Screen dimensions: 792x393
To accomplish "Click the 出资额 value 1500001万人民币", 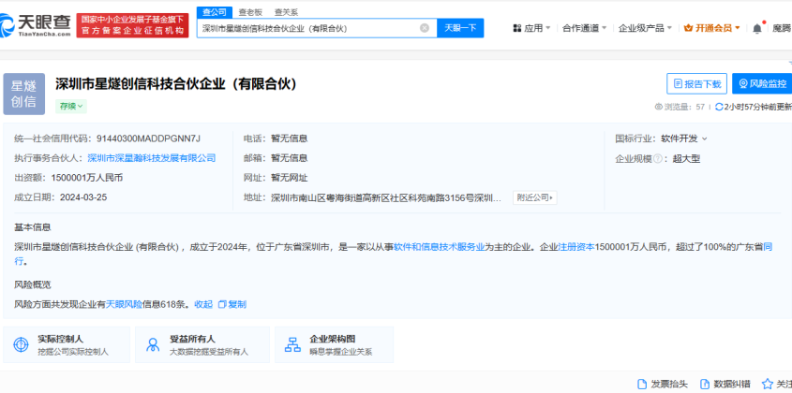I will point(86,178).
